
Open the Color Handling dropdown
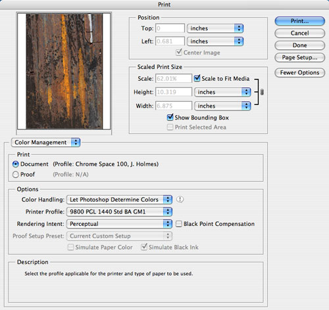pyautogui.click(x=119, y=200)
